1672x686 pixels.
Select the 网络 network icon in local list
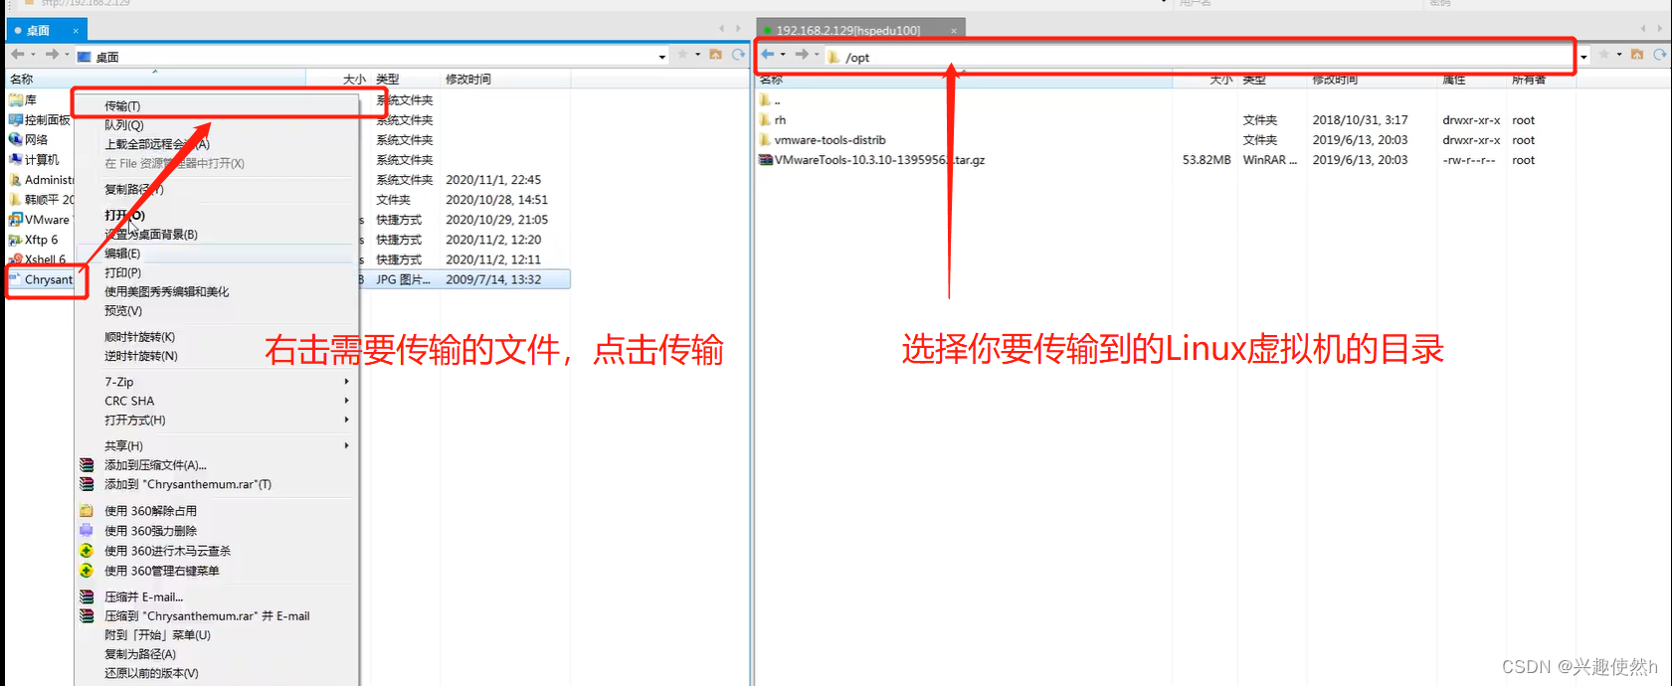coord(16,139)
